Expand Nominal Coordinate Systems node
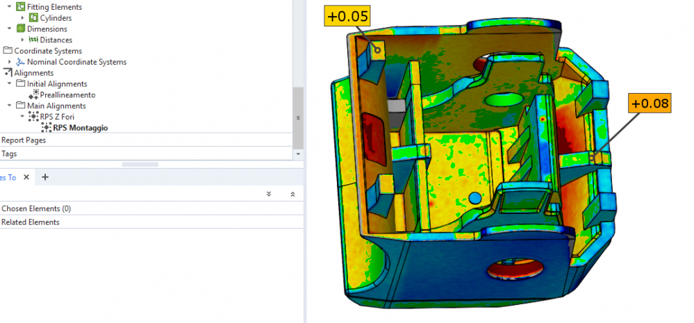This screenshot has height=323, width=694. [x=10, y=62]
